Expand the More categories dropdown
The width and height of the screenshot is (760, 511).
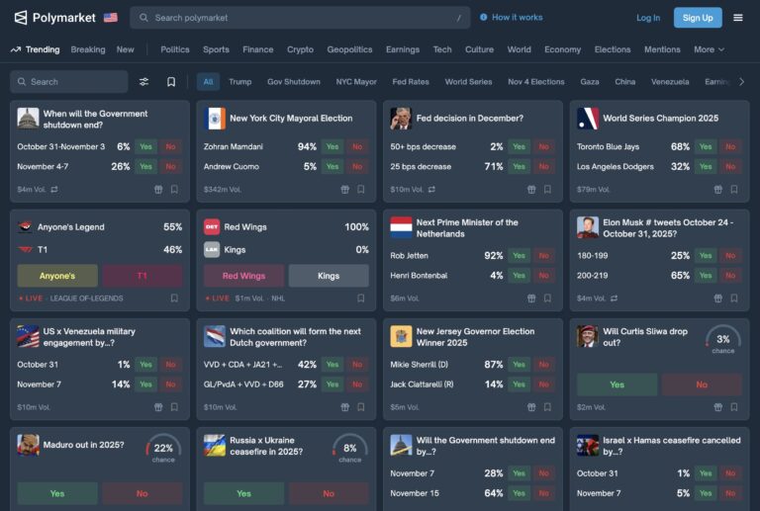point(709,49)
